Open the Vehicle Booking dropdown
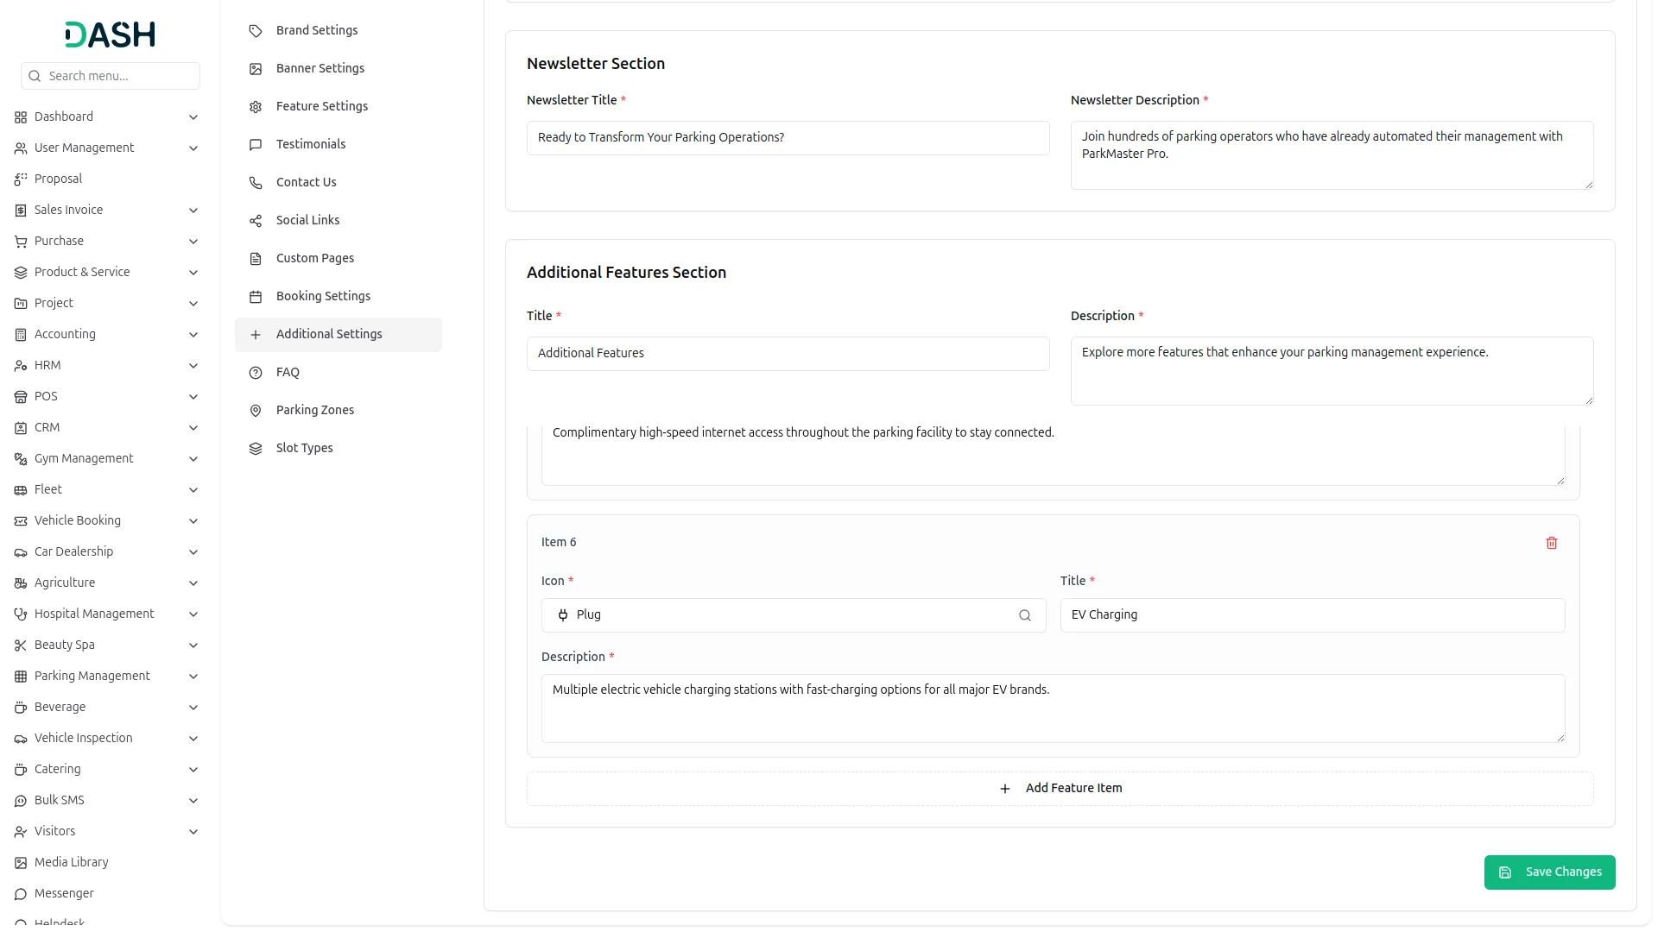Image resolution: width=1658 pixels, height=932 pixels. 193,521
